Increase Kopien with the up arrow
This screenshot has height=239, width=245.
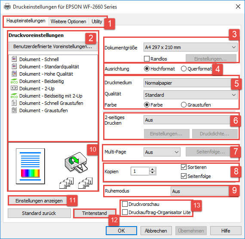click(152, 169)
